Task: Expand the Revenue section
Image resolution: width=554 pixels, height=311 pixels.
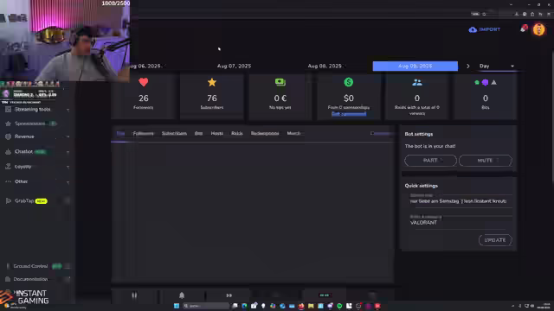Action: click(x=68, y=136)
